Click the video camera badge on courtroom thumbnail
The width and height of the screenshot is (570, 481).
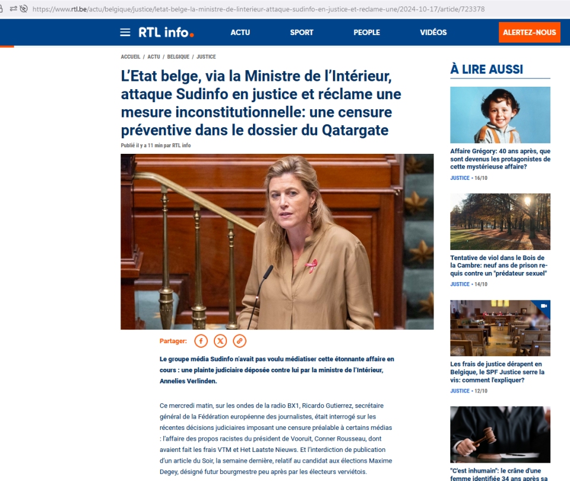(x=543, y=306)
